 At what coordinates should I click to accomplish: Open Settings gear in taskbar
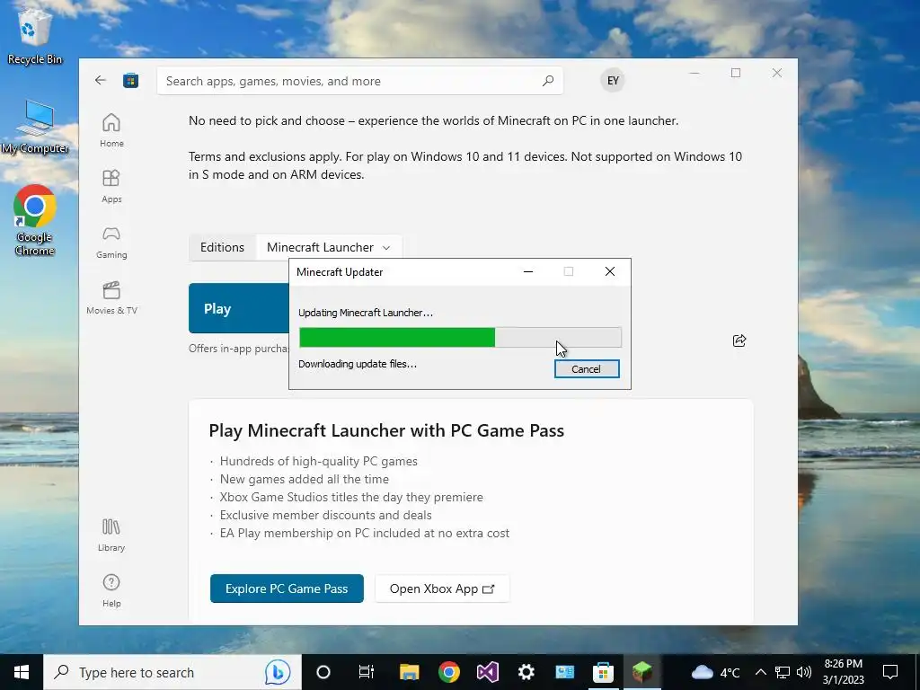coord(526,672)
